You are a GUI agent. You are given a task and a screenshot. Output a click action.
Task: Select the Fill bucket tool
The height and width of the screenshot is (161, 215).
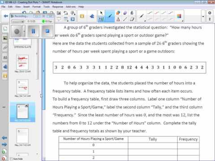click(132, 13)
